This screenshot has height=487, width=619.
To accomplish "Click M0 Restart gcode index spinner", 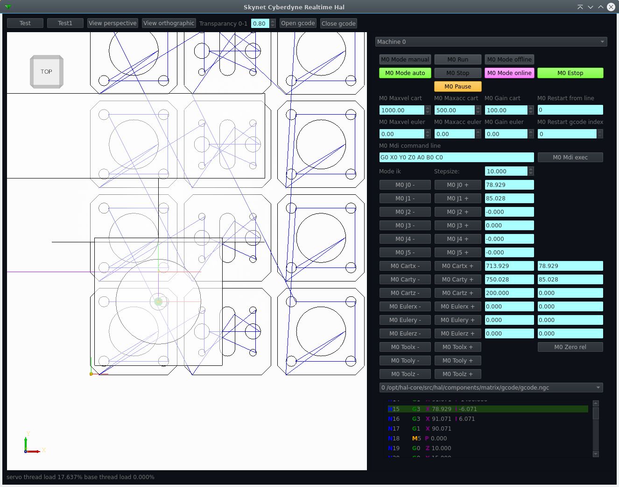I will [600, 134].
